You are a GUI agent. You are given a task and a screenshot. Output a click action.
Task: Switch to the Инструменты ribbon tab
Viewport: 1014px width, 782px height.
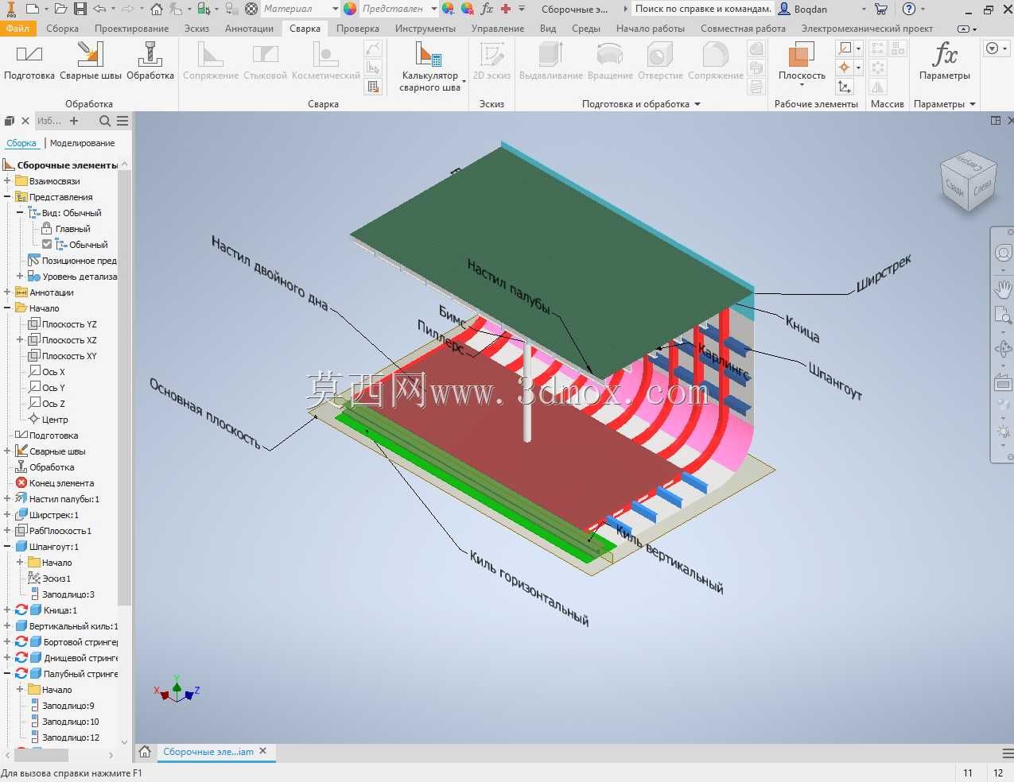[425, 28]
